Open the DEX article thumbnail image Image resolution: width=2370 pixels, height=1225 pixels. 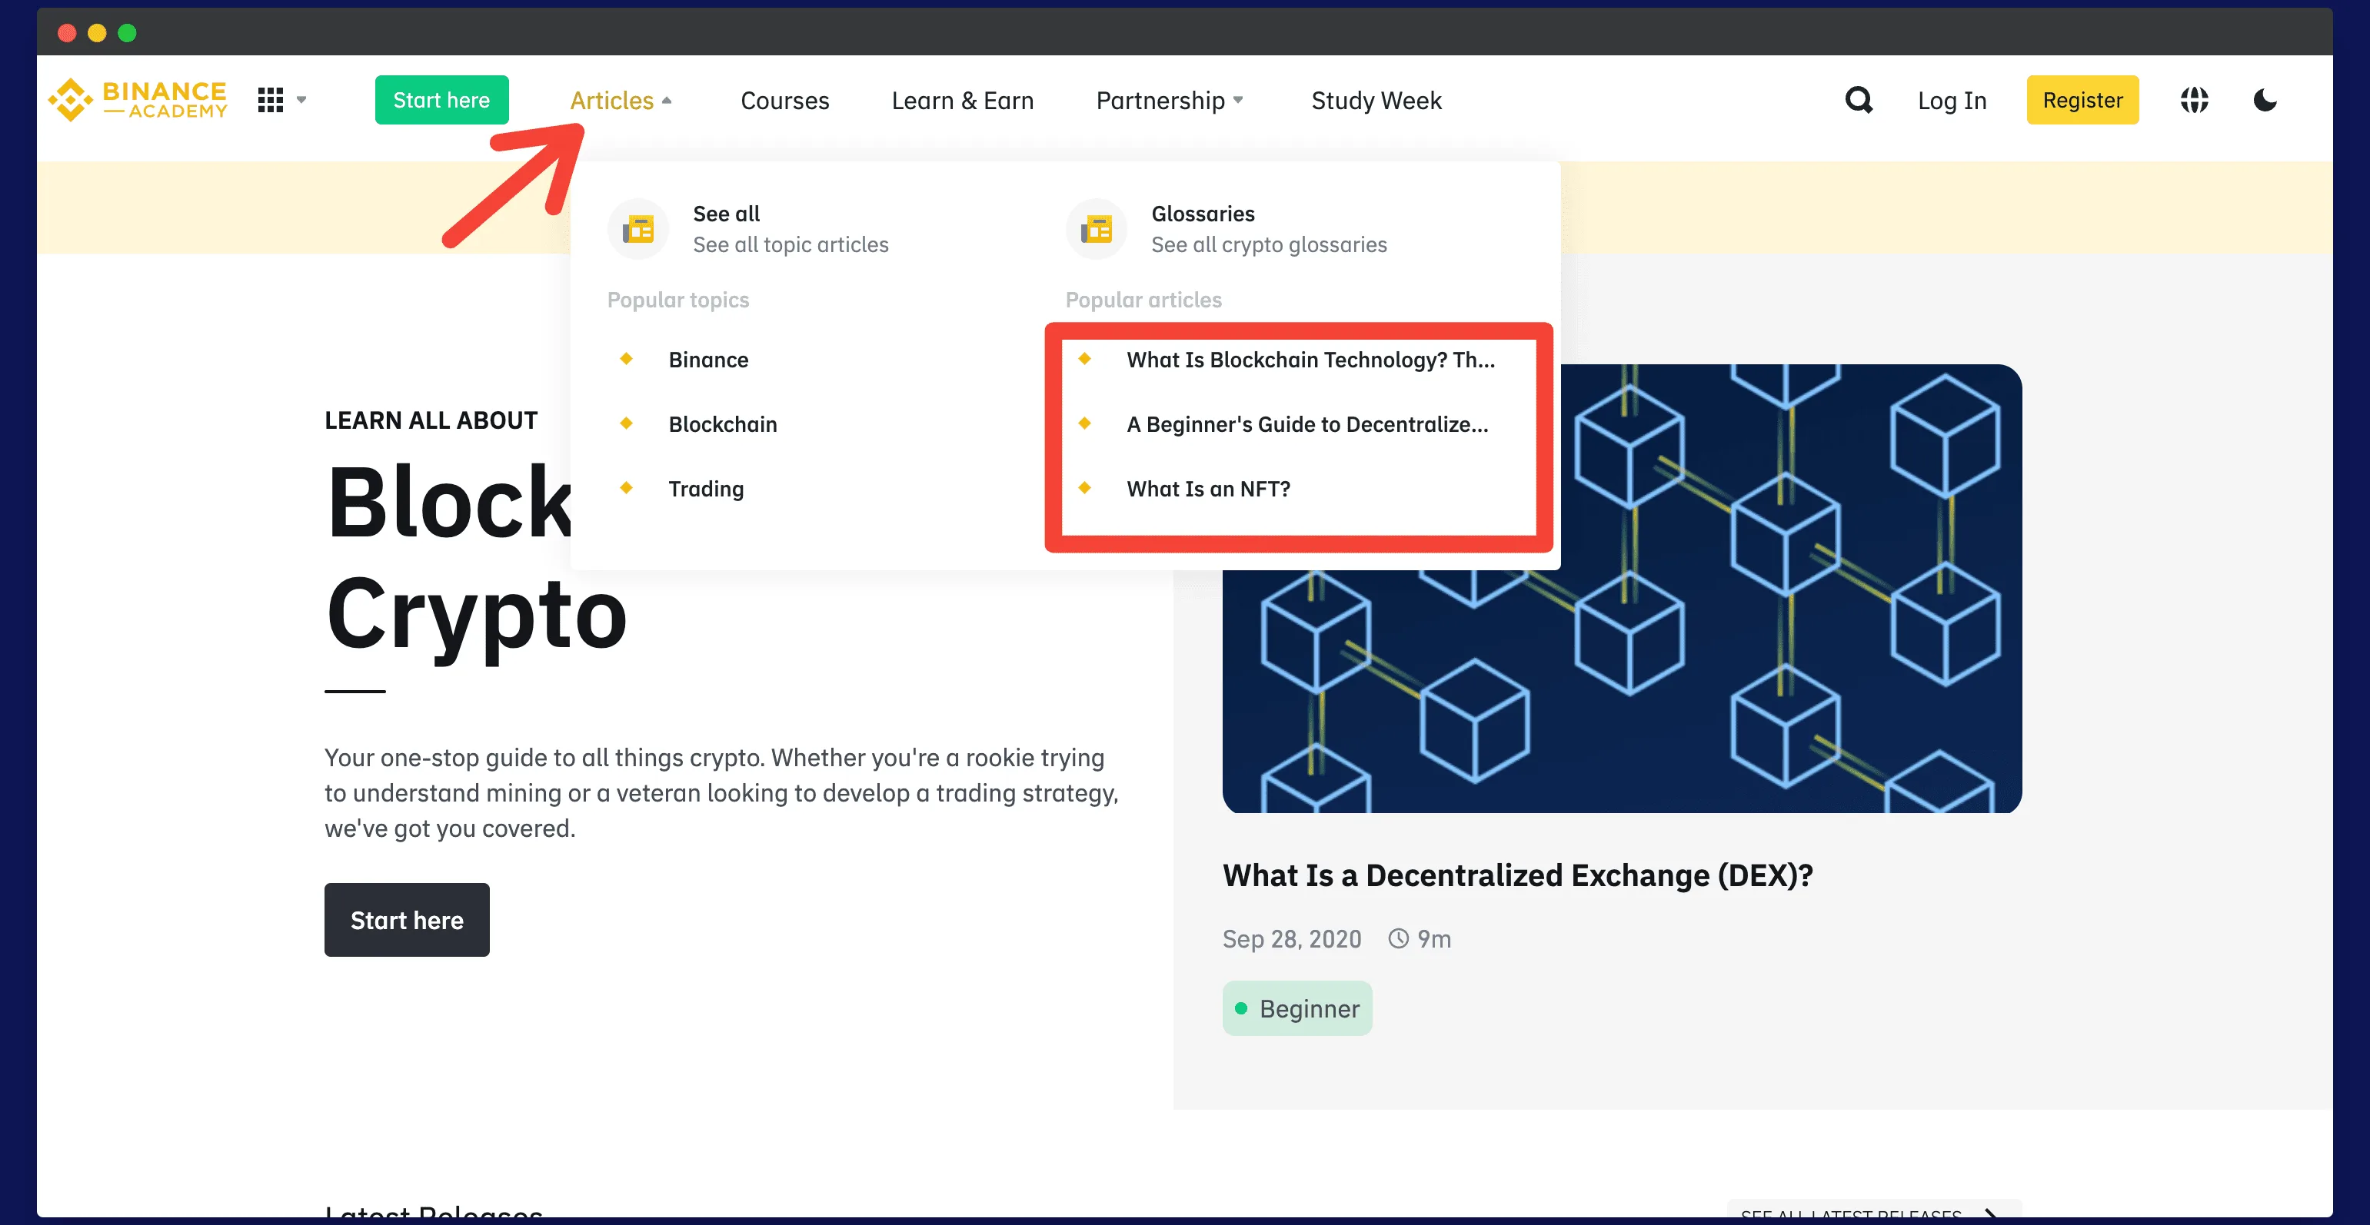pos(1621,589)
